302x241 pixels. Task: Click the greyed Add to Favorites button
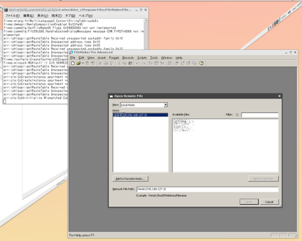(263, 179)
